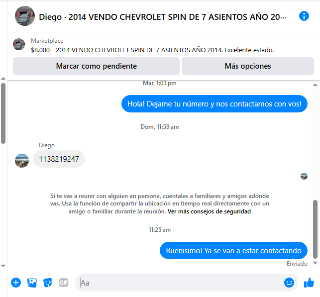Click Marcar como pendiente button
Screen dimensions: 320x297
tap(96, 66)
